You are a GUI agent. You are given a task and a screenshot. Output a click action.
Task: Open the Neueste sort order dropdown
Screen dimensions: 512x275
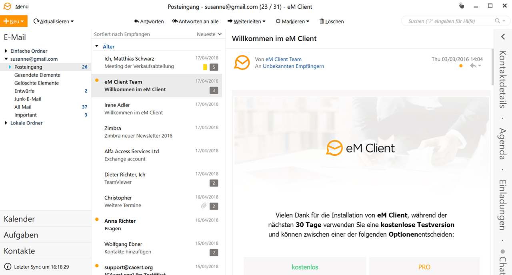(209, 34)
